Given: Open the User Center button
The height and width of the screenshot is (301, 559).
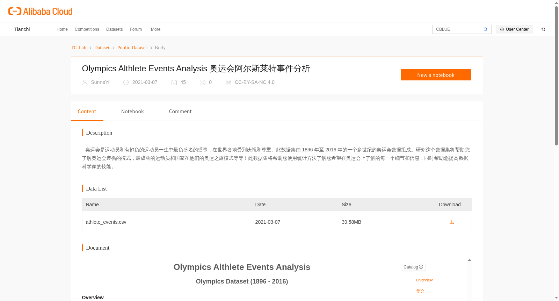Looking at the screenshot, I should tap(514, 29).
